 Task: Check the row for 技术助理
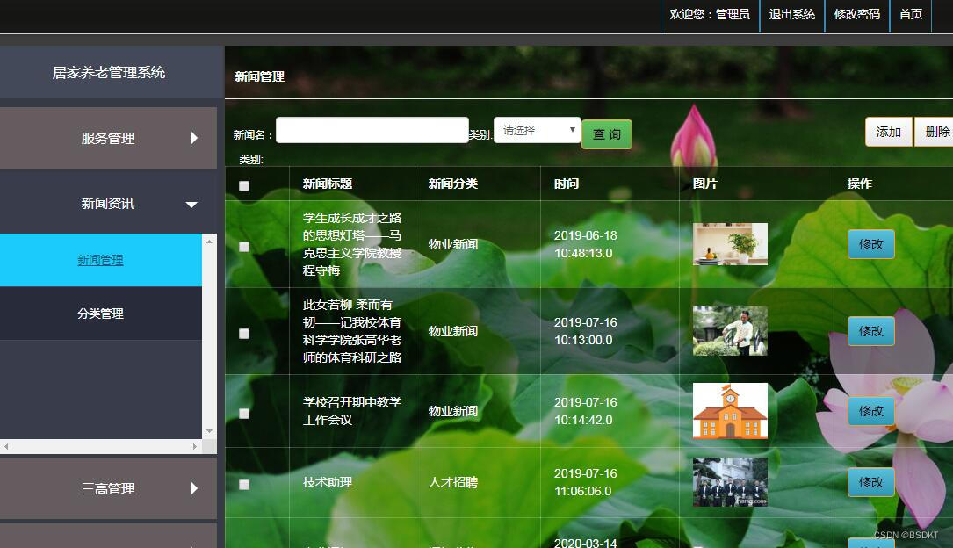[x=244, y=485]
